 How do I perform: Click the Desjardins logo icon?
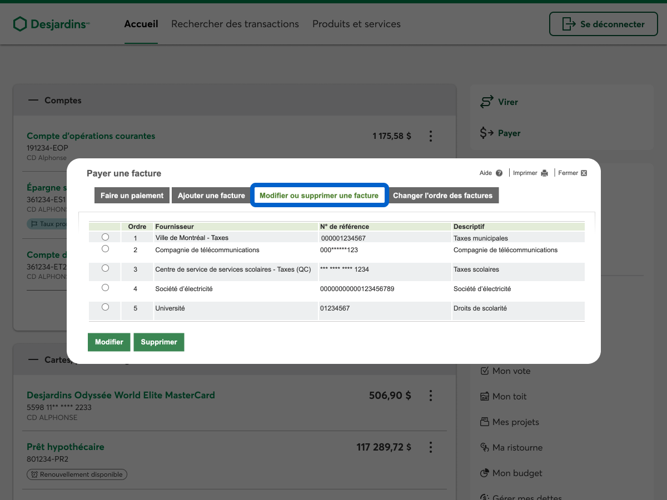pyautogui.click(x=20, y=24)
